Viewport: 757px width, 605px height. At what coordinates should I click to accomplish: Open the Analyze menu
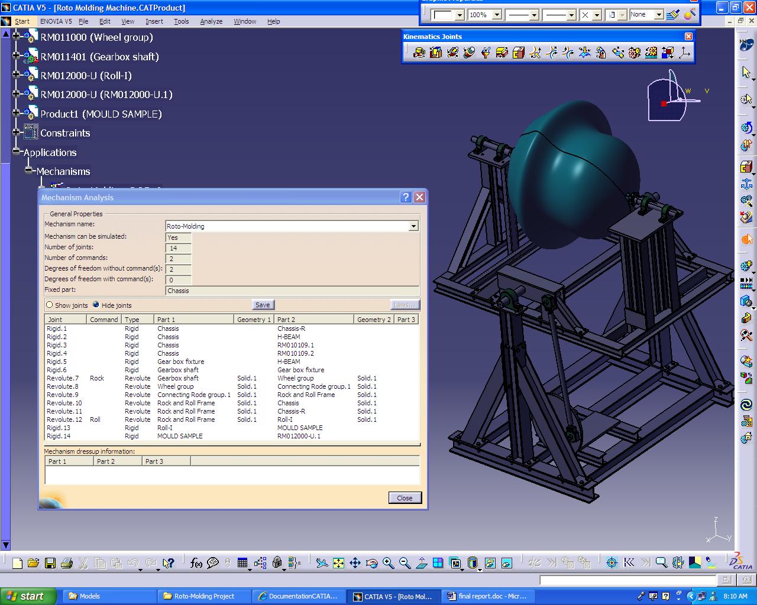(x=211, y=21)
